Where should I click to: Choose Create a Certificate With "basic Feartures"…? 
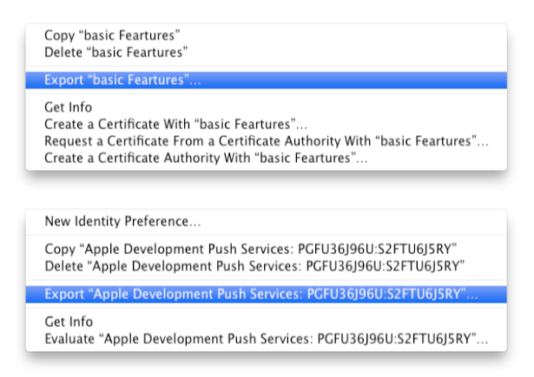click(x=266, y=125)
